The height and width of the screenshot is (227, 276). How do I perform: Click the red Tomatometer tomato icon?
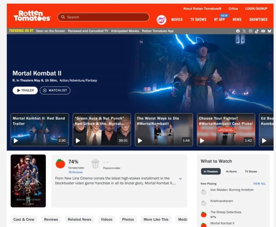(60, 163)
